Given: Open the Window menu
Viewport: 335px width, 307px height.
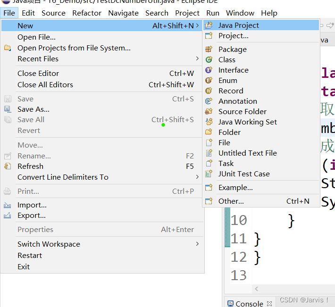Looking at the screenshot, I should tap(240, 13).
